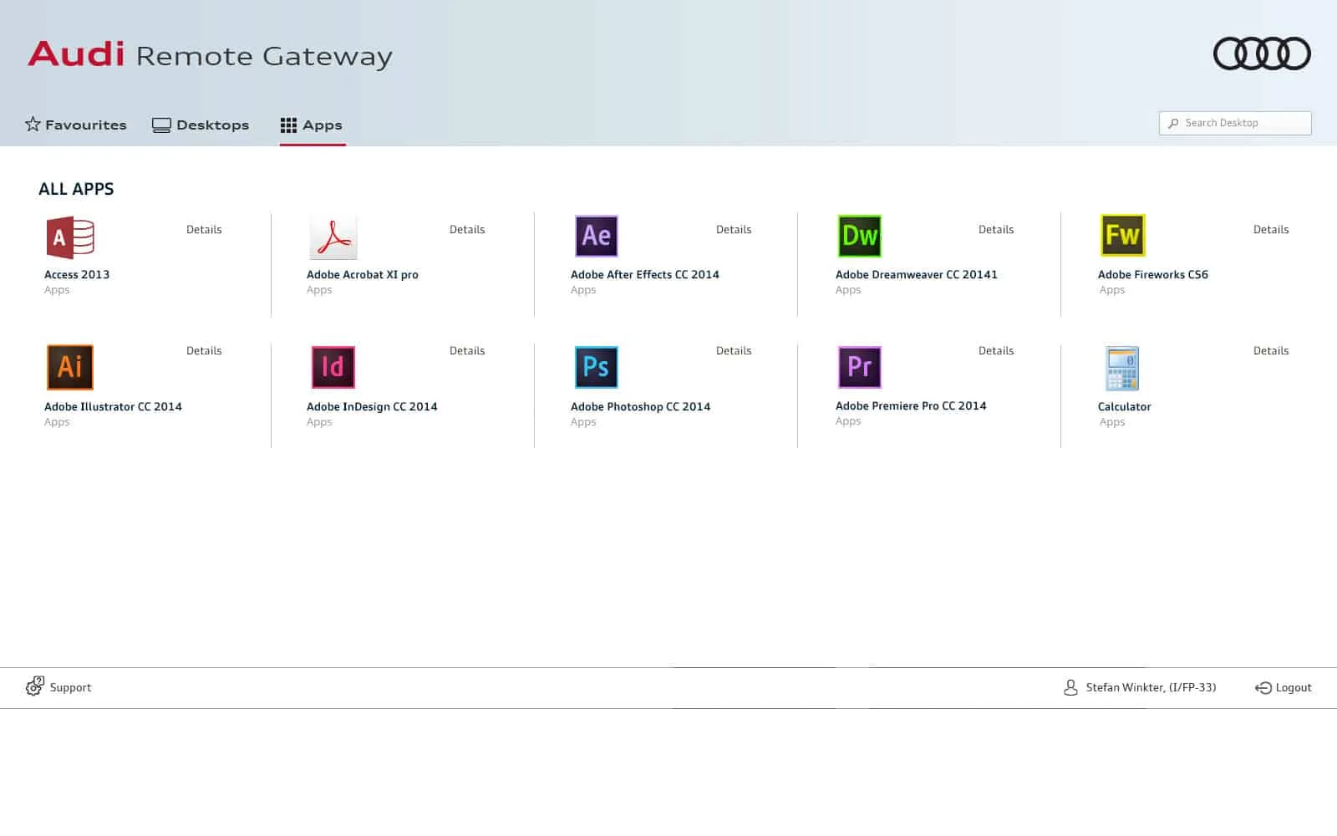Switch to the Desktops tab
The height and width of the screenshot is (836, 1337).
(201, 125)
